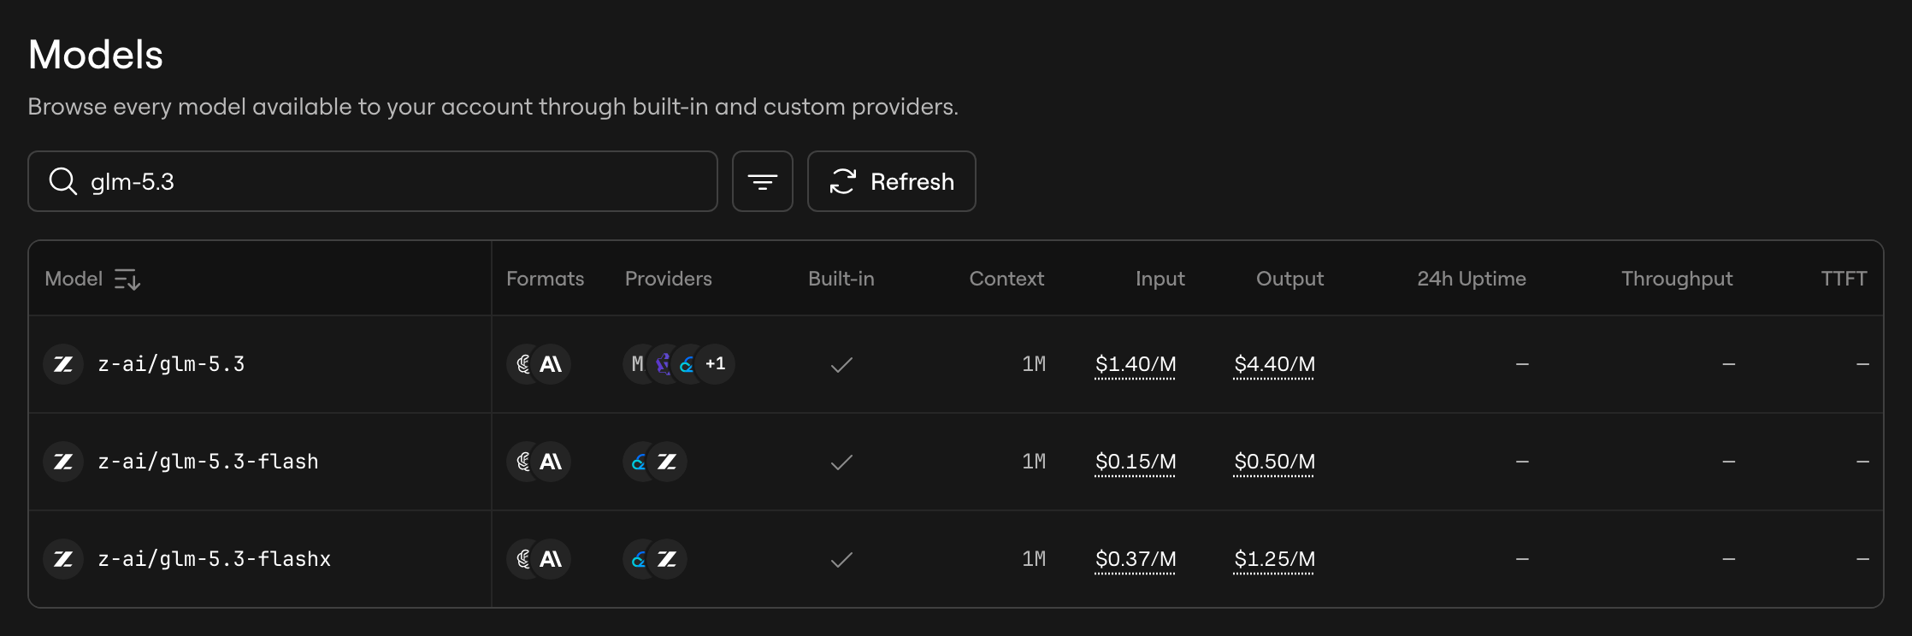Click the Z logo beside z-ai/glm-5.3-flashx
The image size is (1912, 636).
click(63, 559)
